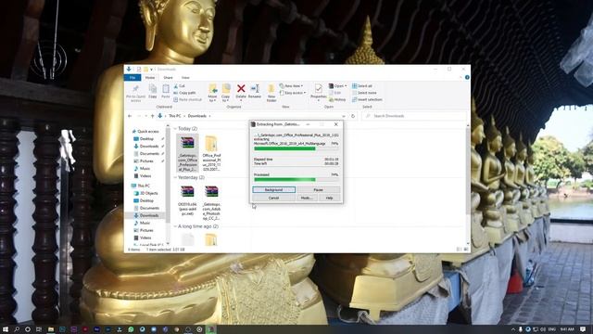Click Pin to Quick access in ribbon
The height and width of the screenshot is (334, 593).
click(x=135, y=93)
